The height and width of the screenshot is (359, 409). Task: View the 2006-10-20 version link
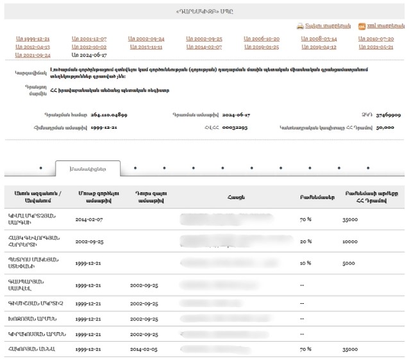(x=261, y=39)
